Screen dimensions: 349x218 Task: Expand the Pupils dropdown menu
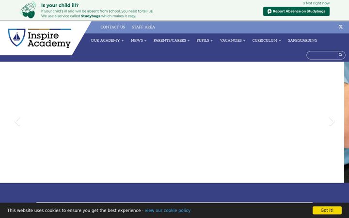pyautogui.click(x=205, y=41)
